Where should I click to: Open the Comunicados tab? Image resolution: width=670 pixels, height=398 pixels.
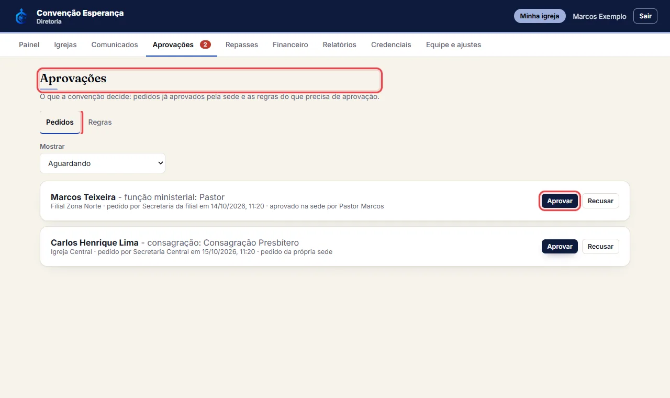115,45
